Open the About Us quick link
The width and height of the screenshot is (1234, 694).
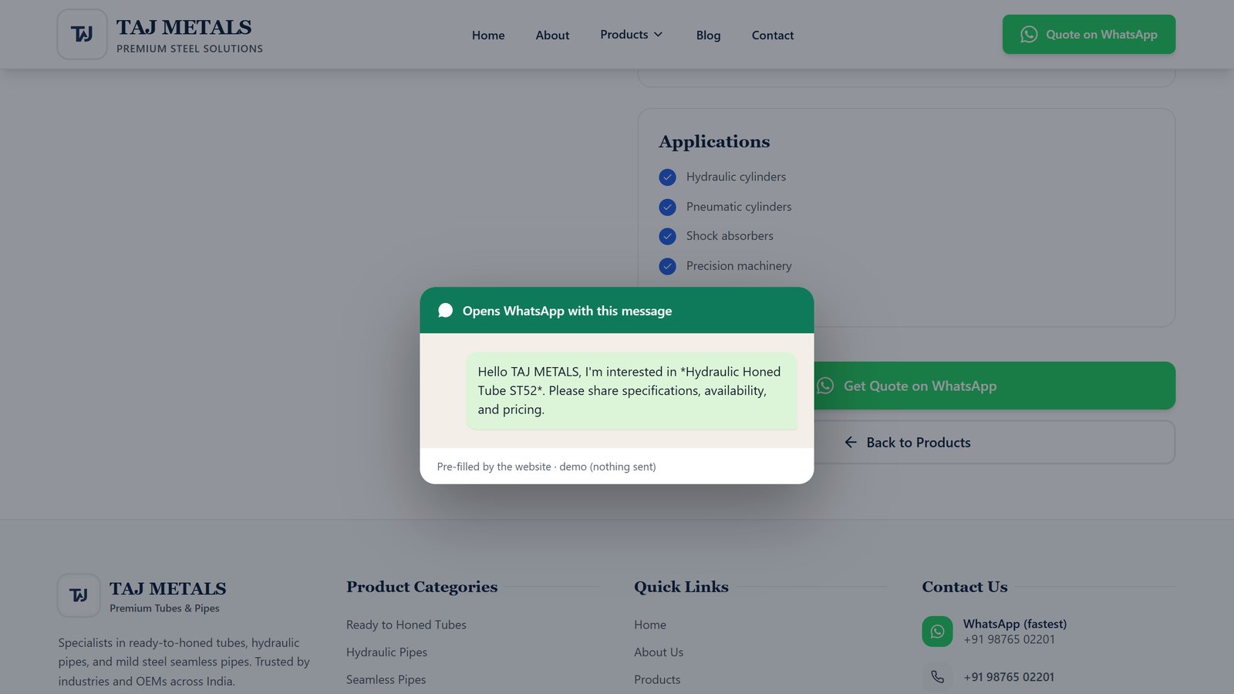coord(659,652)
